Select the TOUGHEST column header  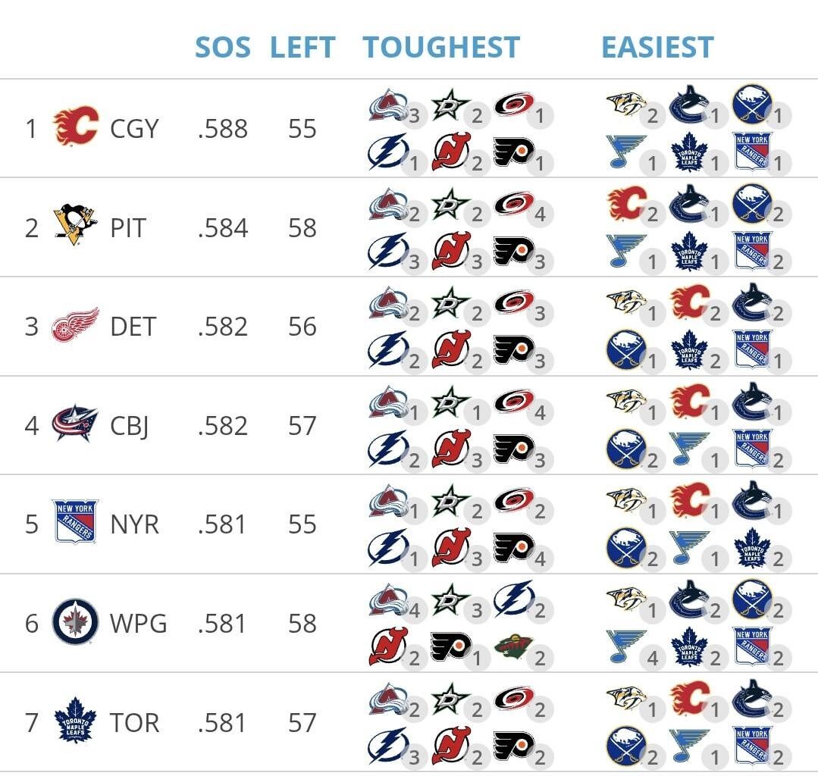(441, 47)
